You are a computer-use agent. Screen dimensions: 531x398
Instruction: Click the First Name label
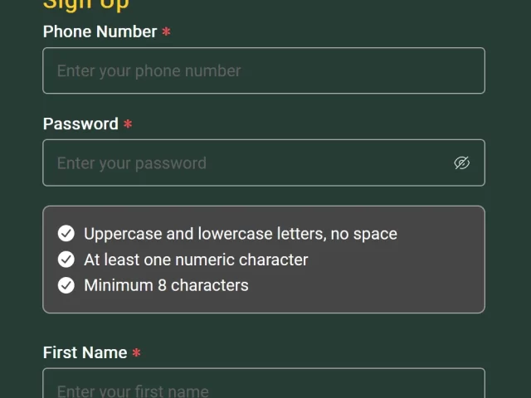coord(85,352)
